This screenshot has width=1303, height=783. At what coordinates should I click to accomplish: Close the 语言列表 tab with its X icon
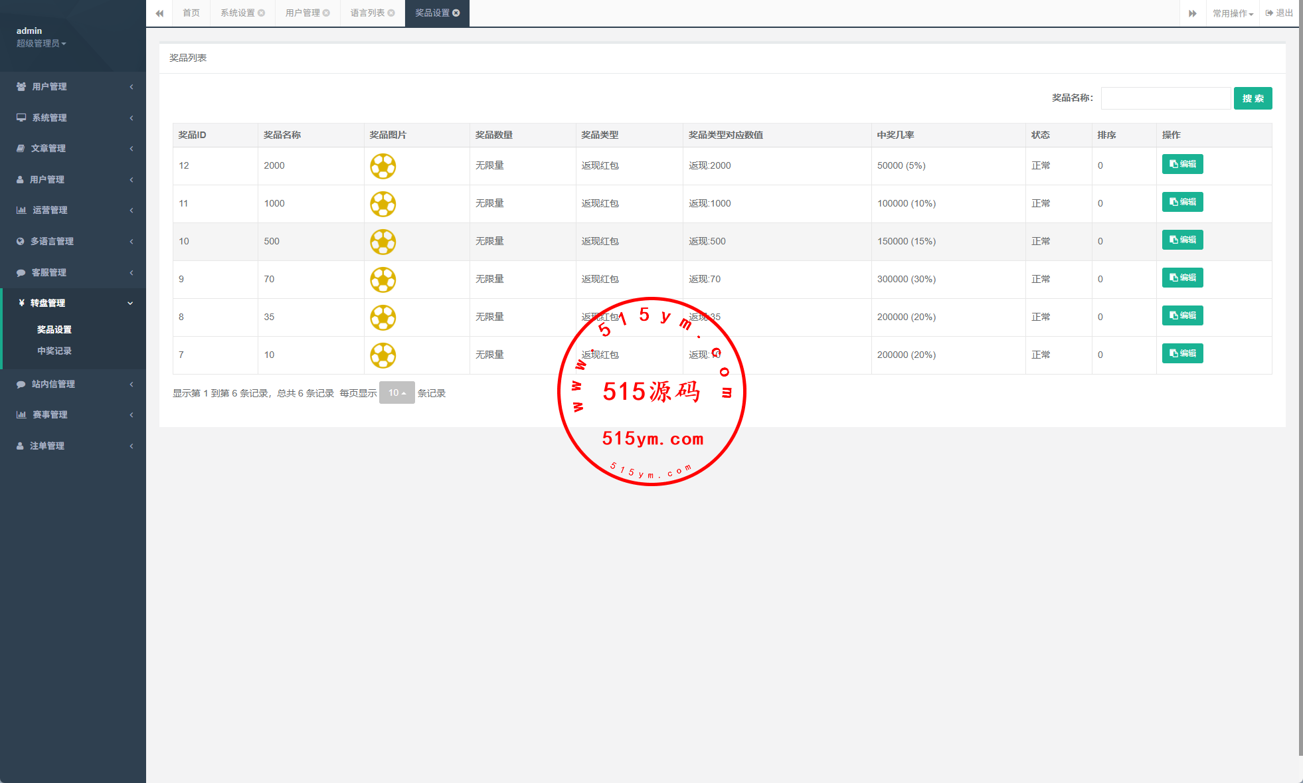tap(391, 13)
